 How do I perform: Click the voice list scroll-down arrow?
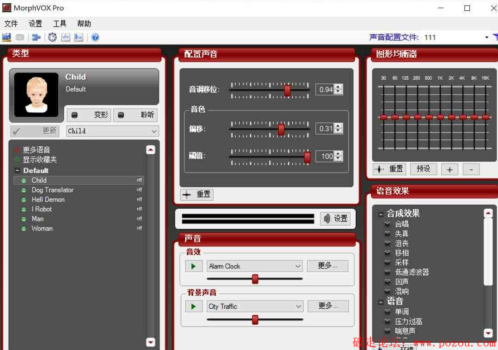[x=150, y=342]
